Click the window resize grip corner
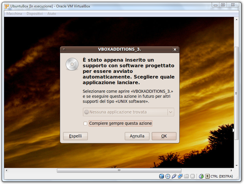Viewport: 244px width, 184px height. (237, 178)
